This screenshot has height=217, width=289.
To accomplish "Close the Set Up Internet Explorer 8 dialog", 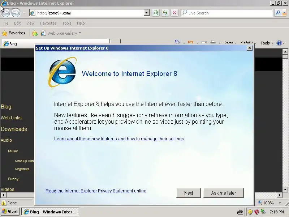I will coord(249,48).
